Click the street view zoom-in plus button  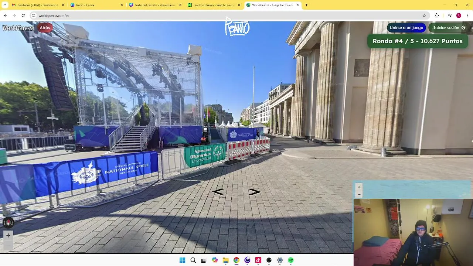tap(8, 235)
